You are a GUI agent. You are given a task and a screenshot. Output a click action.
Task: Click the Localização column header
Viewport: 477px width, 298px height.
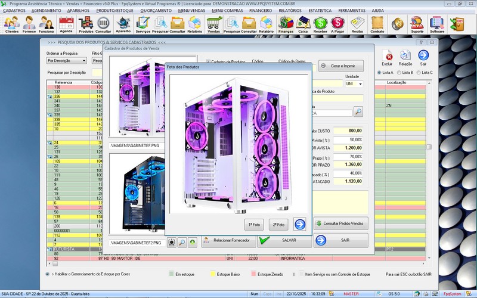(x=397, y=82)
